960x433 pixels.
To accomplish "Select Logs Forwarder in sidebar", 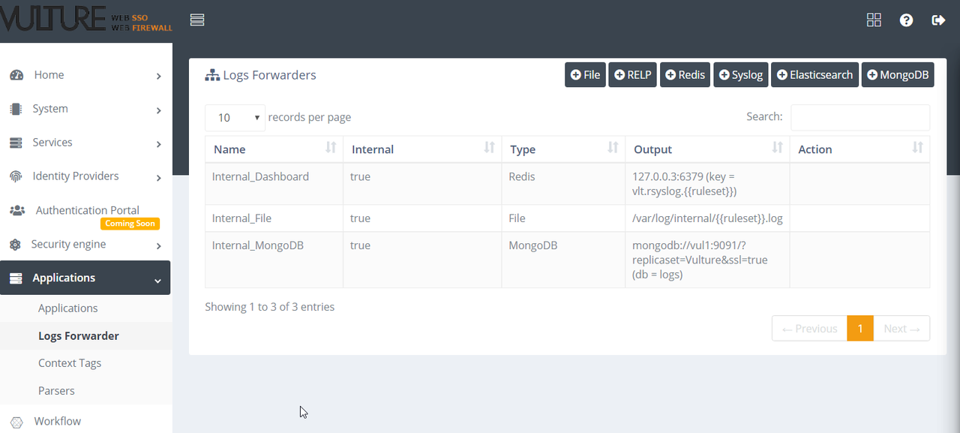I will click(79, 336).
